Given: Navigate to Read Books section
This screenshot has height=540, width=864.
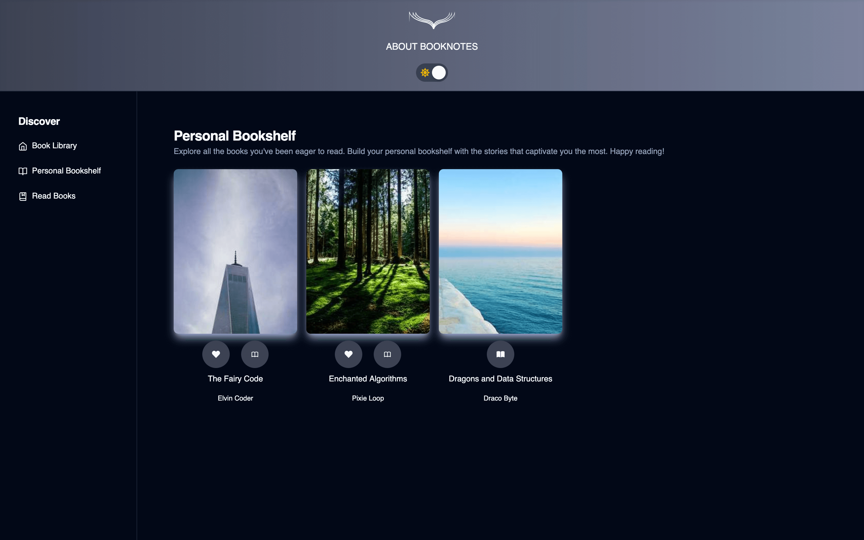Looking at the screenshot, I should (x=53, y=196).
